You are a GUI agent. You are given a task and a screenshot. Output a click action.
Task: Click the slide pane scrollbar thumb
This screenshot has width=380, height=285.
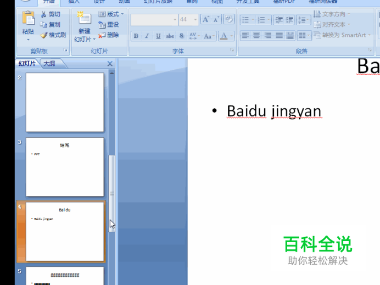pos(111,193)
